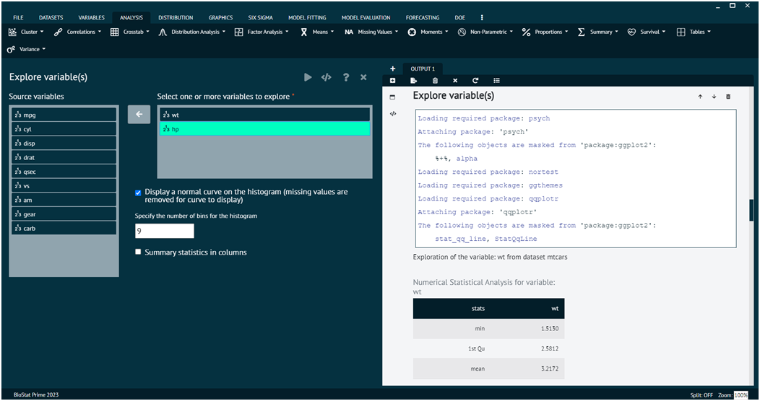The width and height of the screenshot is (760, 401).
Task: Open help for Explore variable(s) dialog
Action: tap(345, 77)
